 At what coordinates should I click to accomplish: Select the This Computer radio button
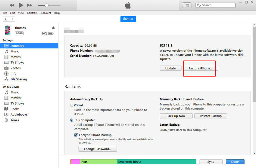point(71,120)
